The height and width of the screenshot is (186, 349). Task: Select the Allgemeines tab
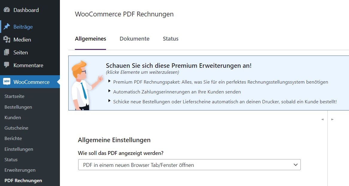pos(90,39)
